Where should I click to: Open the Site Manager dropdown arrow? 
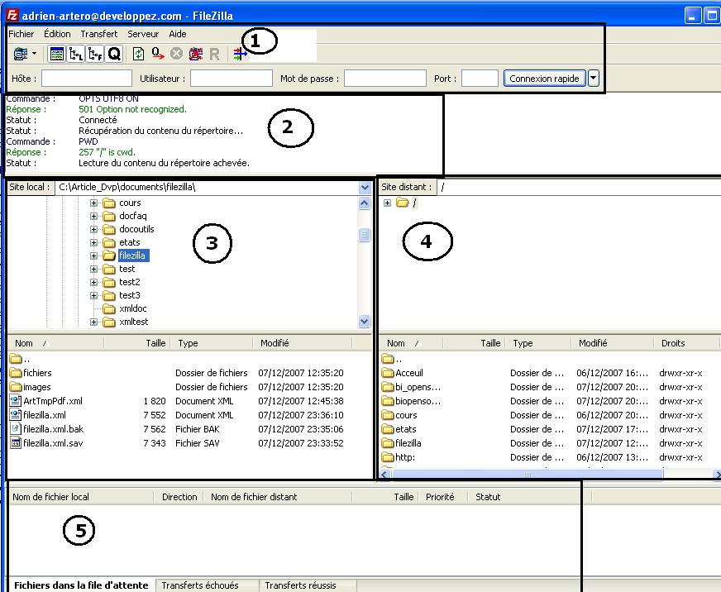pos(34,54)
